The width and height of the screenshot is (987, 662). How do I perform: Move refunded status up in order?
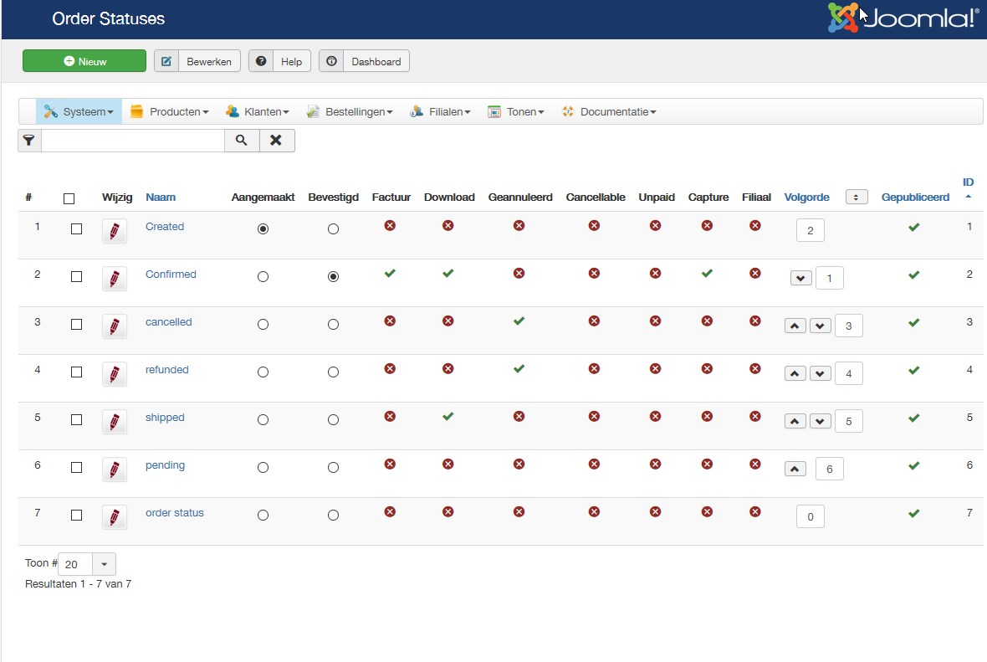click(795, 374)
